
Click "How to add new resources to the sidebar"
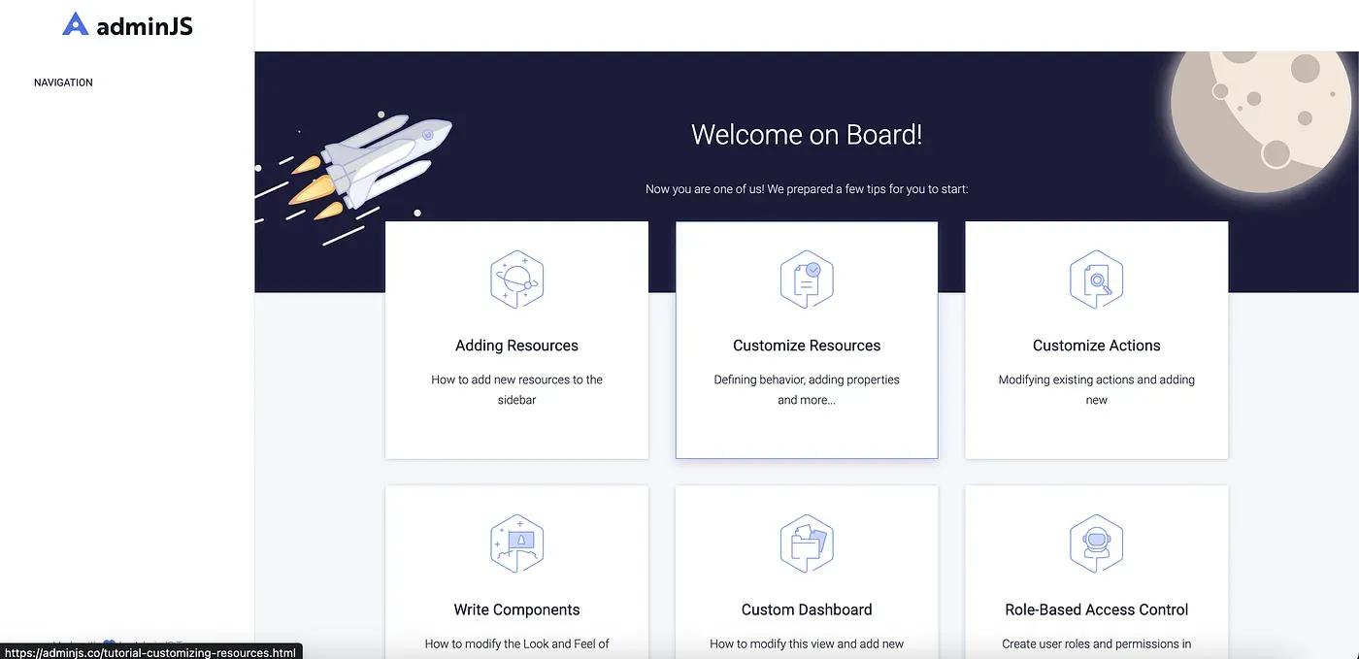[516, 389]
